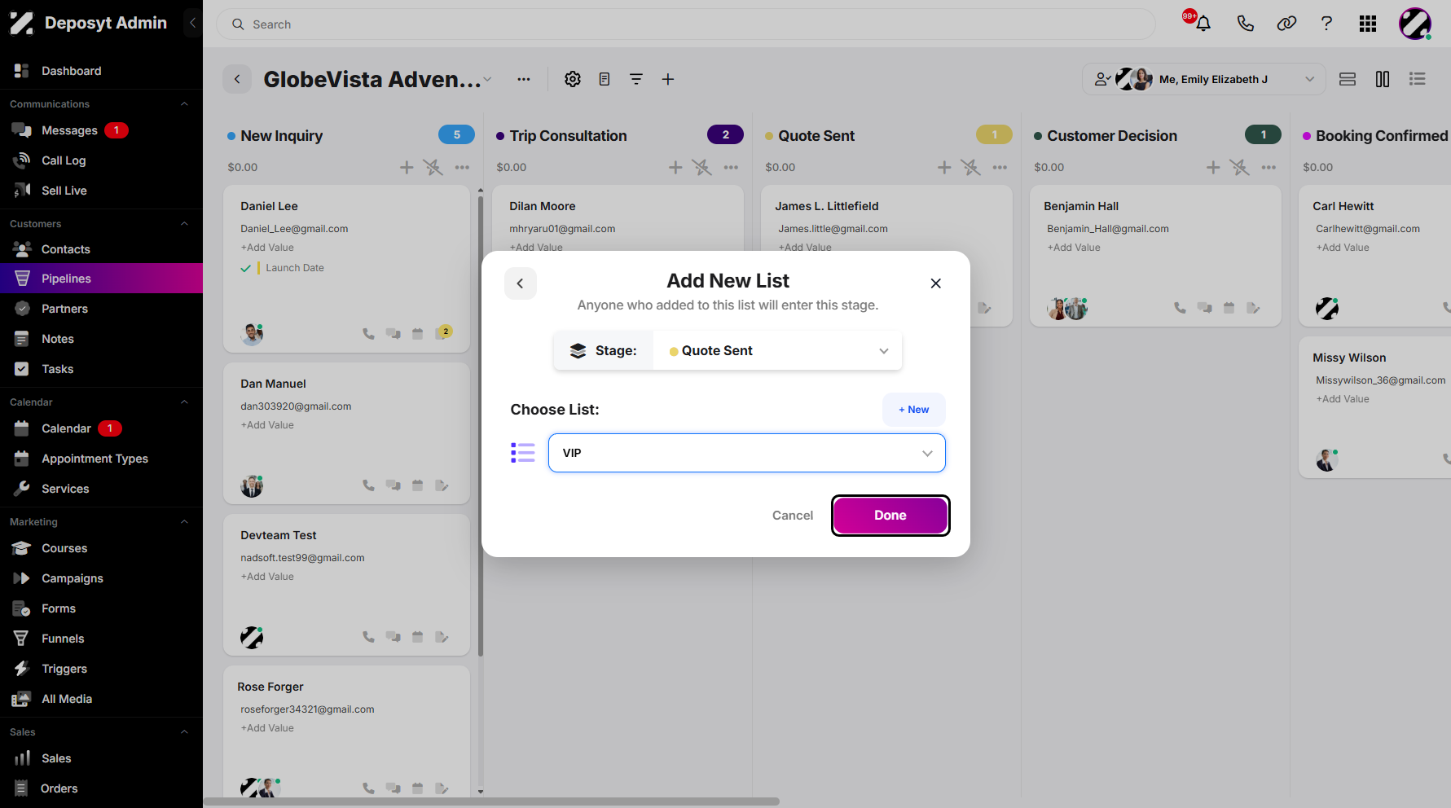Viewport: 1451px width, 808px height.
Task: Switch to the list view icon
Action: pos(1418,79)
